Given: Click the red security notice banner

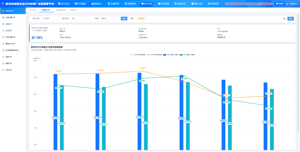Looking at the screenshot, I should tap(249, 4).
